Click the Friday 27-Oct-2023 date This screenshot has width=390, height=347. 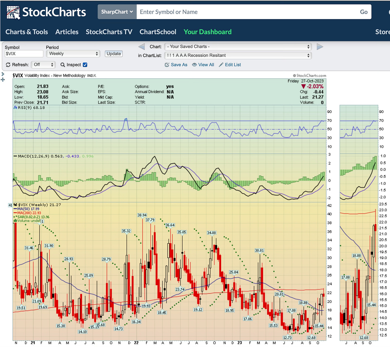tap(306, 81)
